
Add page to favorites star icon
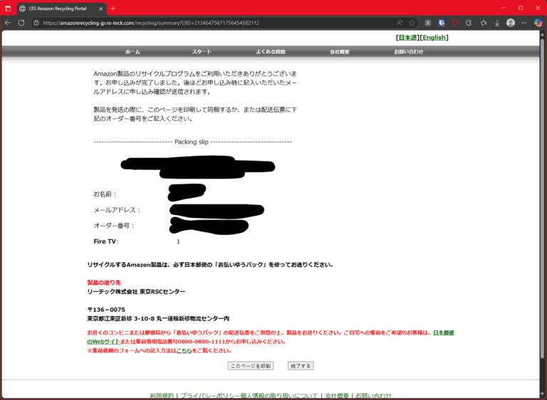click(x=412, y=23)
